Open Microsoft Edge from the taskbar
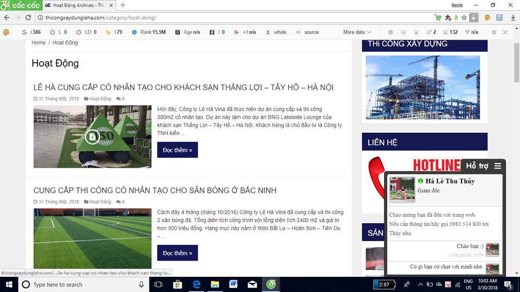Screen dimensions: 520x292 click(197, 284)
